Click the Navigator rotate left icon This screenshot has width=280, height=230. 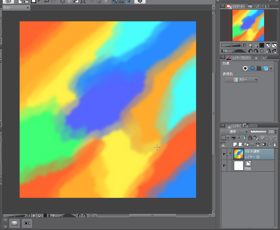tap(250, 51)
